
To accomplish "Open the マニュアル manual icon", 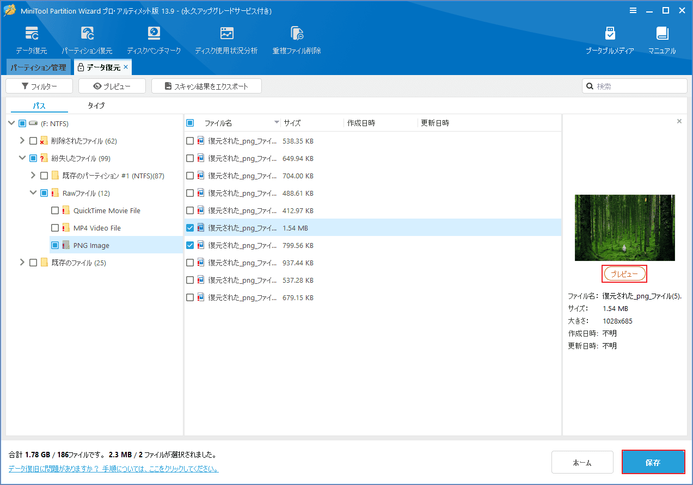I will [x=662, y=40].
